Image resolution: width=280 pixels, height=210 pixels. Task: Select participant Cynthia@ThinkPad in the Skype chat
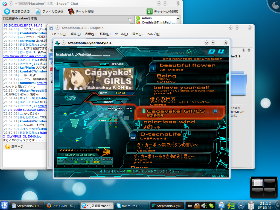coord(158,22)
